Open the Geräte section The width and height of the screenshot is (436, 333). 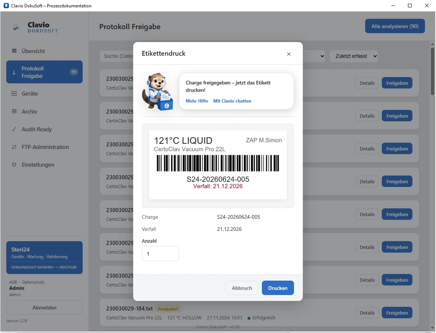[44, 94]
